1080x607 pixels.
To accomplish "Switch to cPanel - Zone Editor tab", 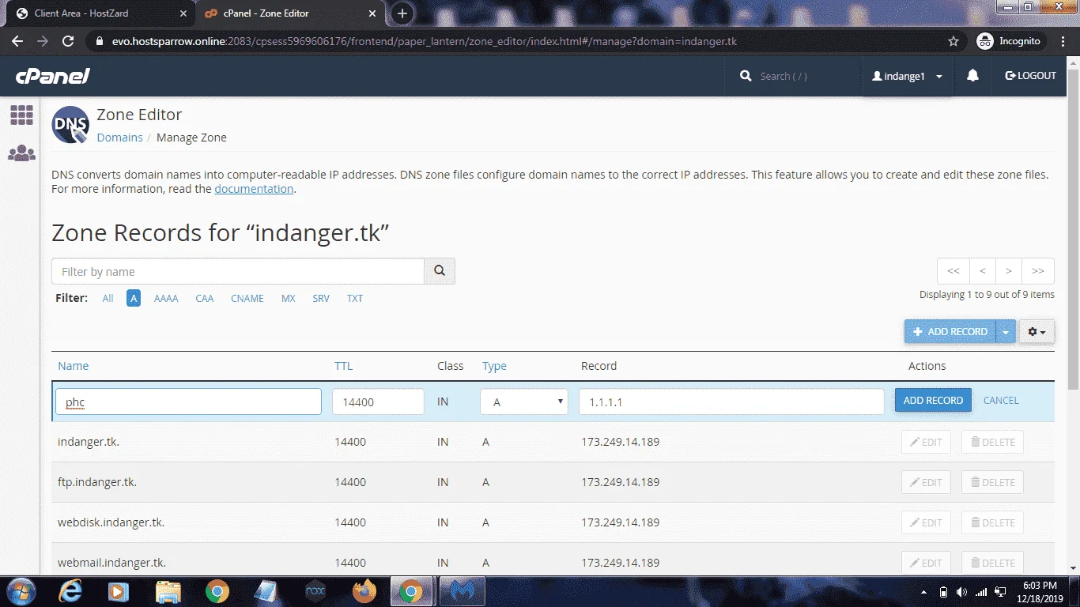I will click(x=291, y=13).
